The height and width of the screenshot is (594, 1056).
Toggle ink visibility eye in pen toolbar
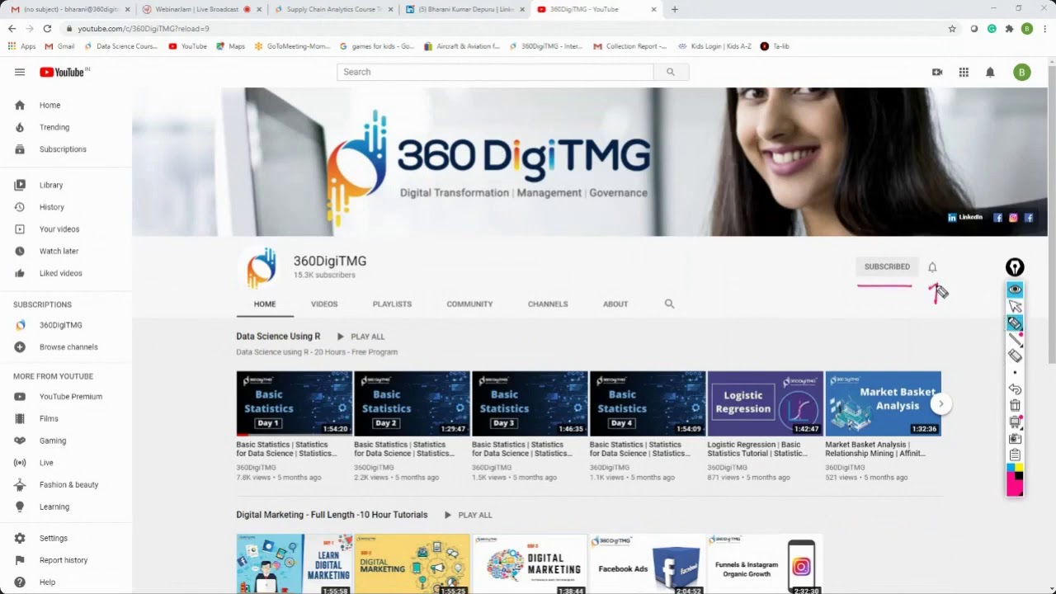pyautogui.click(x=1015, y=290)
